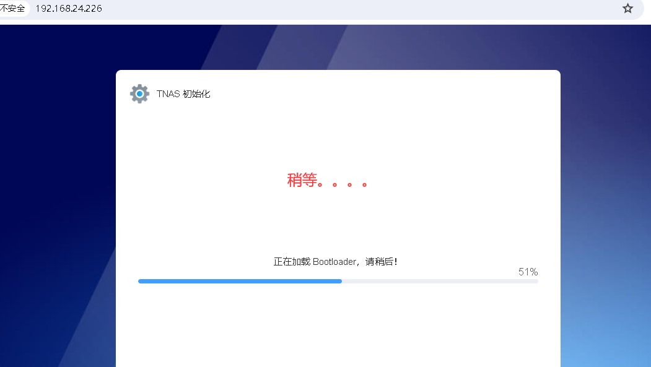The width and height of the screenshot is (651, 367).
Task: Click the Bootloader loading progress bar
Action: [338, 281]
